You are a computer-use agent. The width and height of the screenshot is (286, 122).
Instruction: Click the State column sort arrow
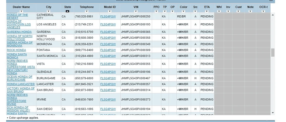click(68, 11)
